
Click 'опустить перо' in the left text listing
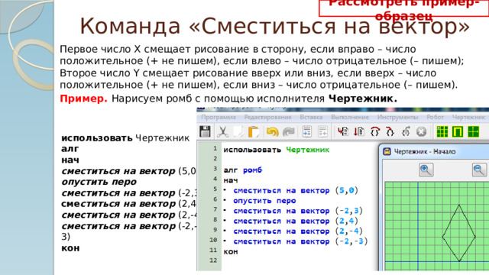coord(99,182)
